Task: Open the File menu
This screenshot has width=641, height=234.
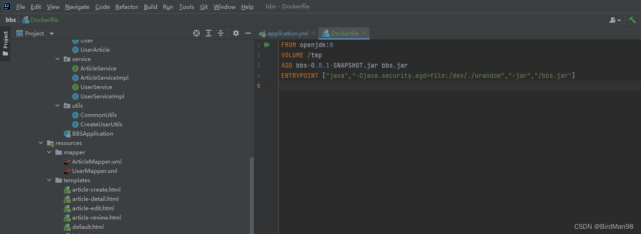Action: pos(20,7)
